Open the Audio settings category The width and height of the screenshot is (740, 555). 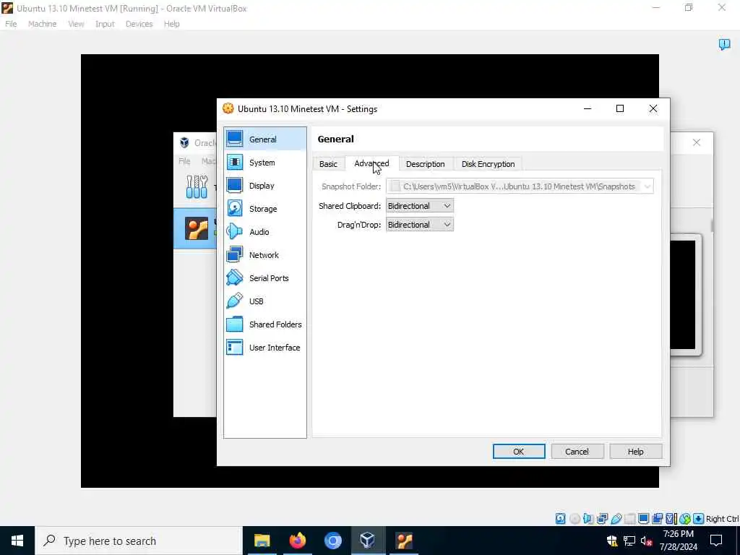[x=264, y=232]
